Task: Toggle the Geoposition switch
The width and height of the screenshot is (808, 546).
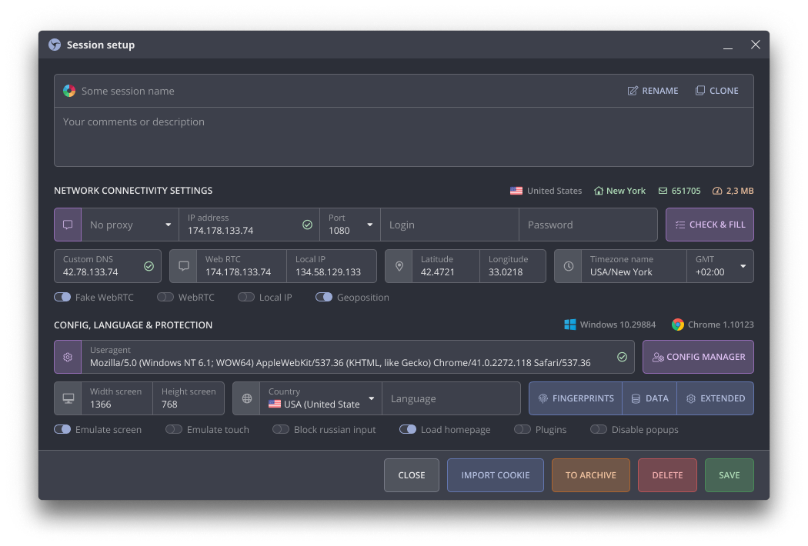Action: 324,297
